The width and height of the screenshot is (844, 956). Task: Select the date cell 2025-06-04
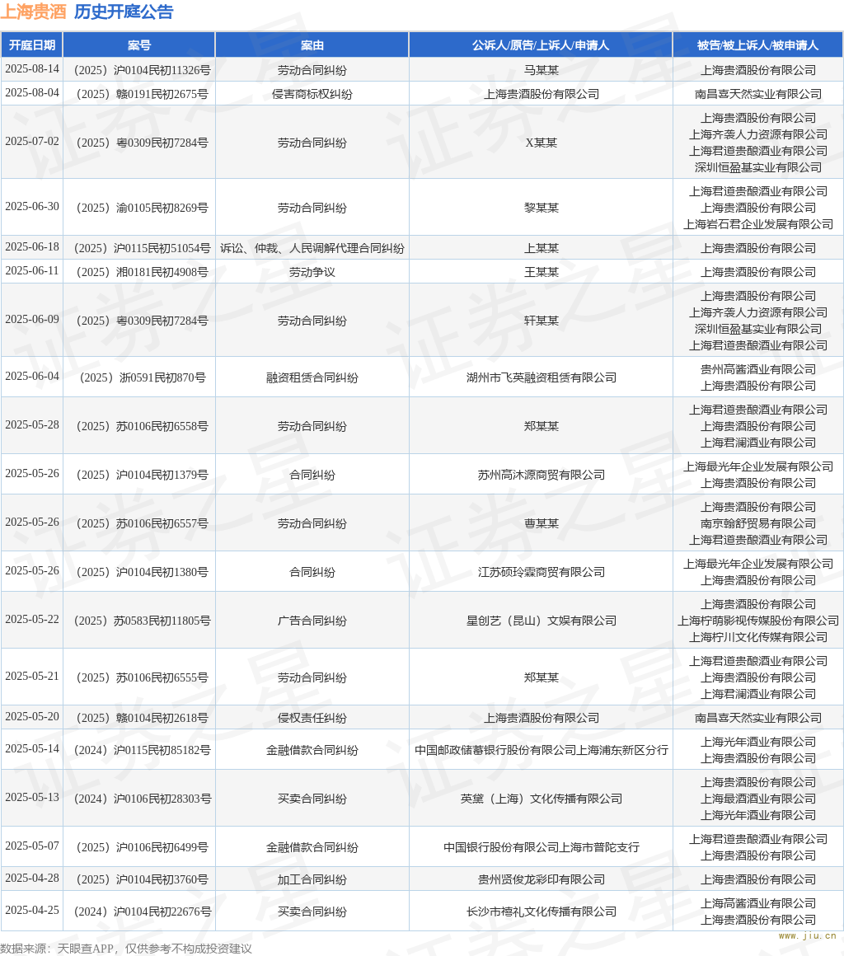click(x=32, y=376)
